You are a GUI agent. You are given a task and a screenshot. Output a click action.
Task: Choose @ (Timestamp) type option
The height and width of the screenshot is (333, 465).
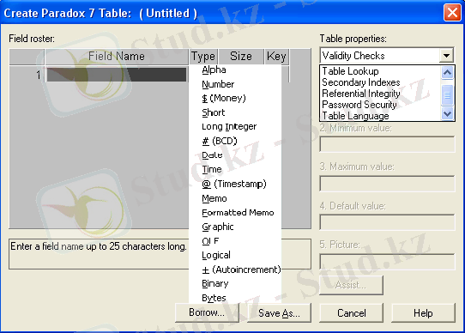(234, 184)
